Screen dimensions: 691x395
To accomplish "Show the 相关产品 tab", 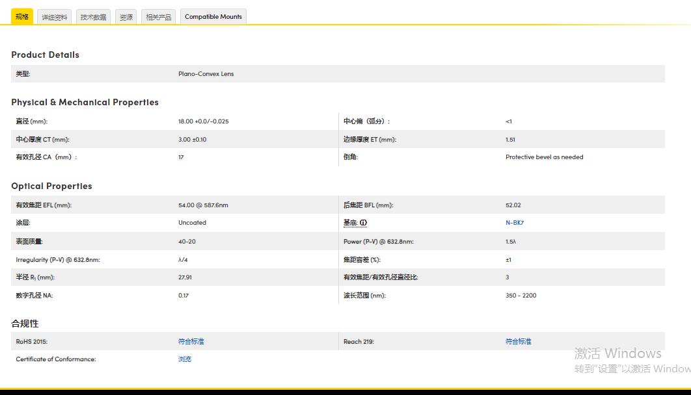I will pyautogui.click(x=159, y=18).
